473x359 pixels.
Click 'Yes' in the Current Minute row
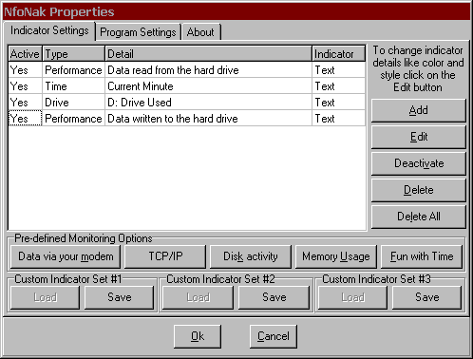point(25,86)
